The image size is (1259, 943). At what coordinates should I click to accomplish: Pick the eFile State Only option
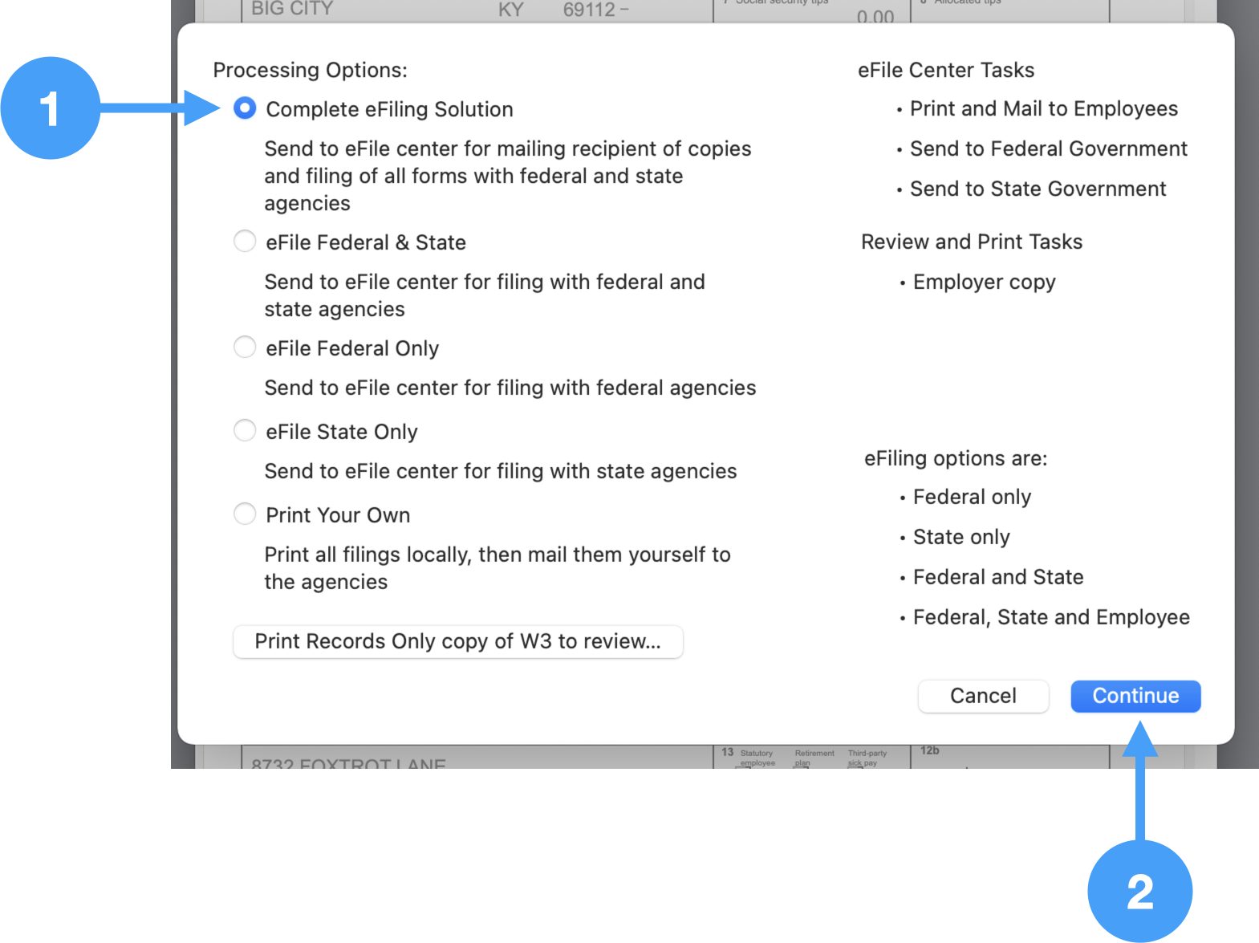tap(245, 431)
